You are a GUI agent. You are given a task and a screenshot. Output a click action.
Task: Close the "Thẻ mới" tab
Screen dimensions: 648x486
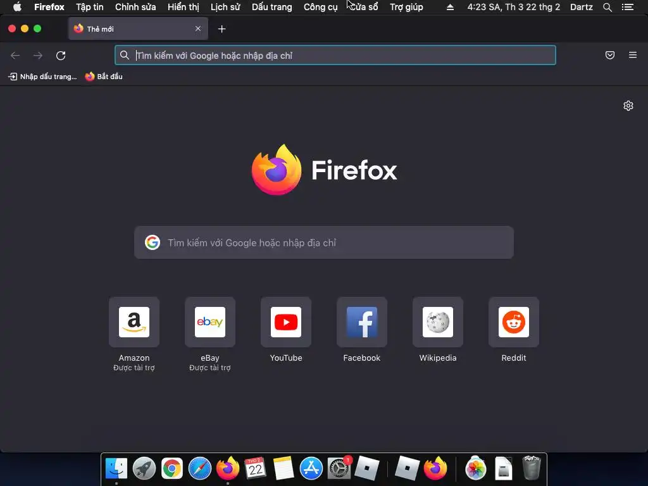(198, 28)
